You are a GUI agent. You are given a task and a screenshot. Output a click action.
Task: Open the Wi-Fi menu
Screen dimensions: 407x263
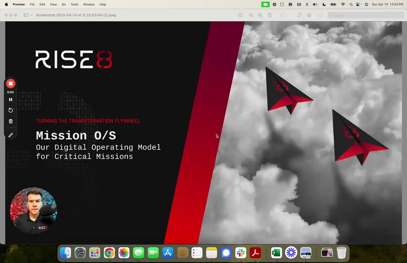pos(343,4)
